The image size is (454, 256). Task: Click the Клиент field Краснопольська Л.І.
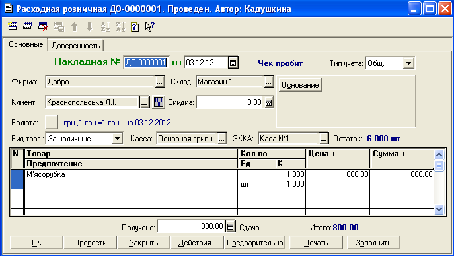92,102
